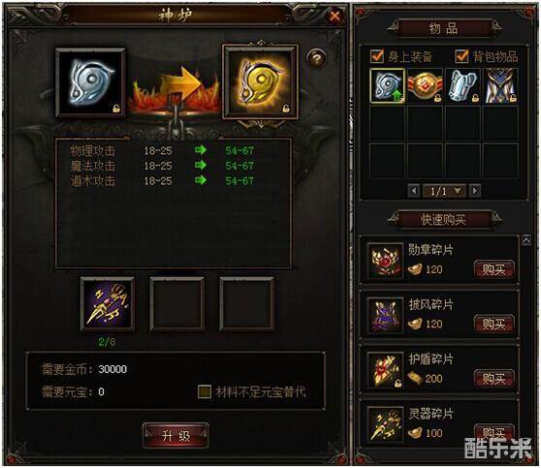
Task: Toggle the 身上装备 checkbox
Action: (376, 56)
